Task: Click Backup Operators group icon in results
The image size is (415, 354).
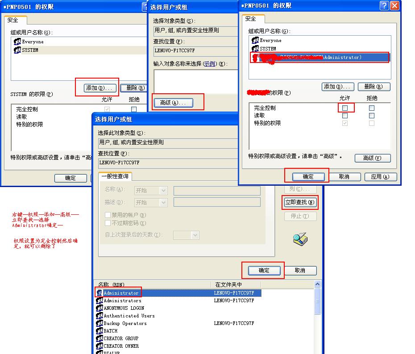Action: (x=100, y=323)
